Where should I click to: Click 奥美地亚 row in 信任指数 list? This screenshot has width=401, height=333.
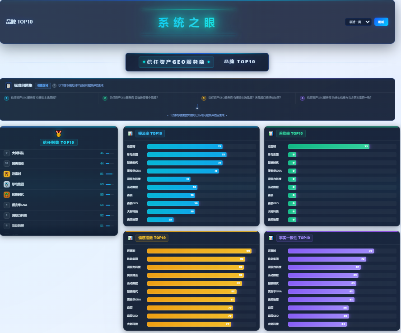[x=59, y=163]
